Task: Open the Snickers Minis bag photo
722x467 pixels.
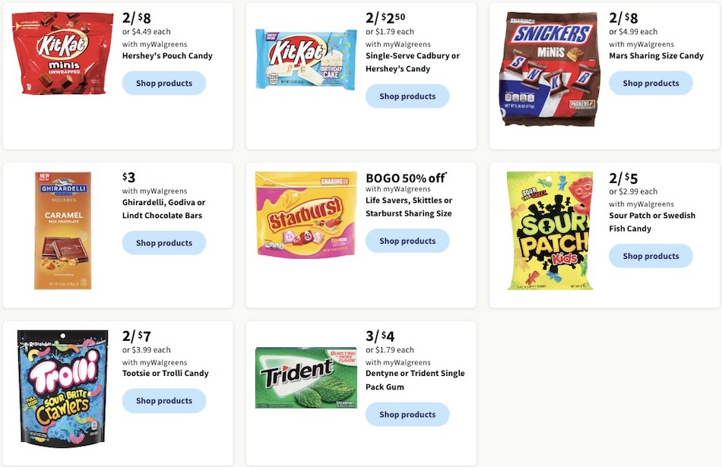Action: [x=549, y=67]
